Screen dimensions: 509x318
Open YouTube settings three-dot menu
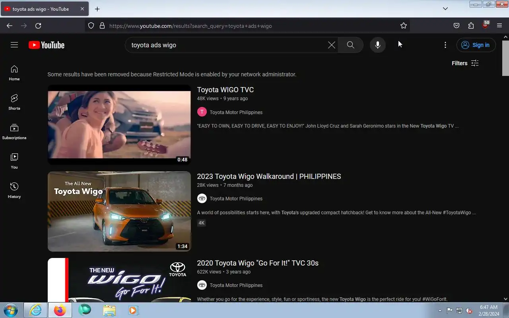coord(445,45)
